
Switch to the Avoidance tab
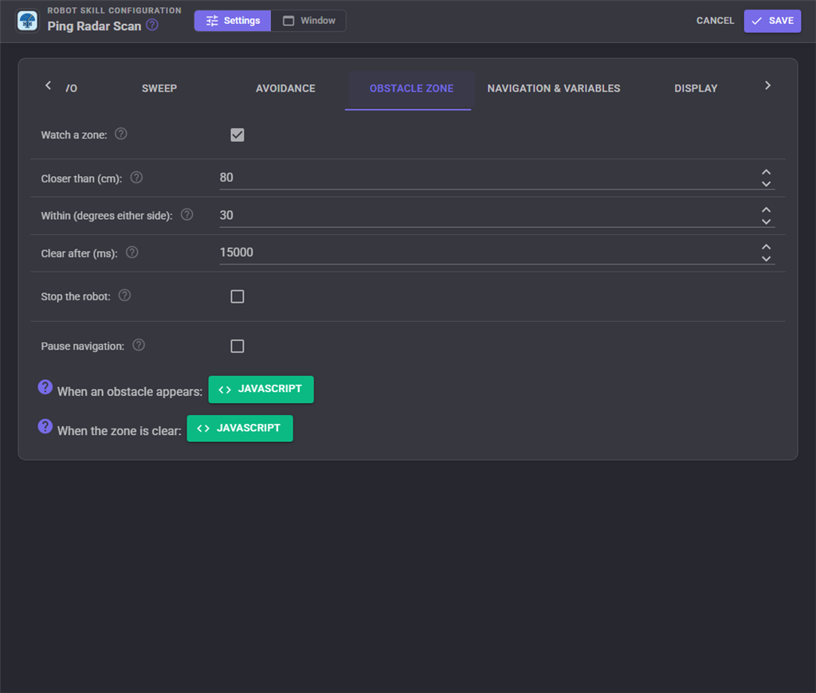point(285,88)
